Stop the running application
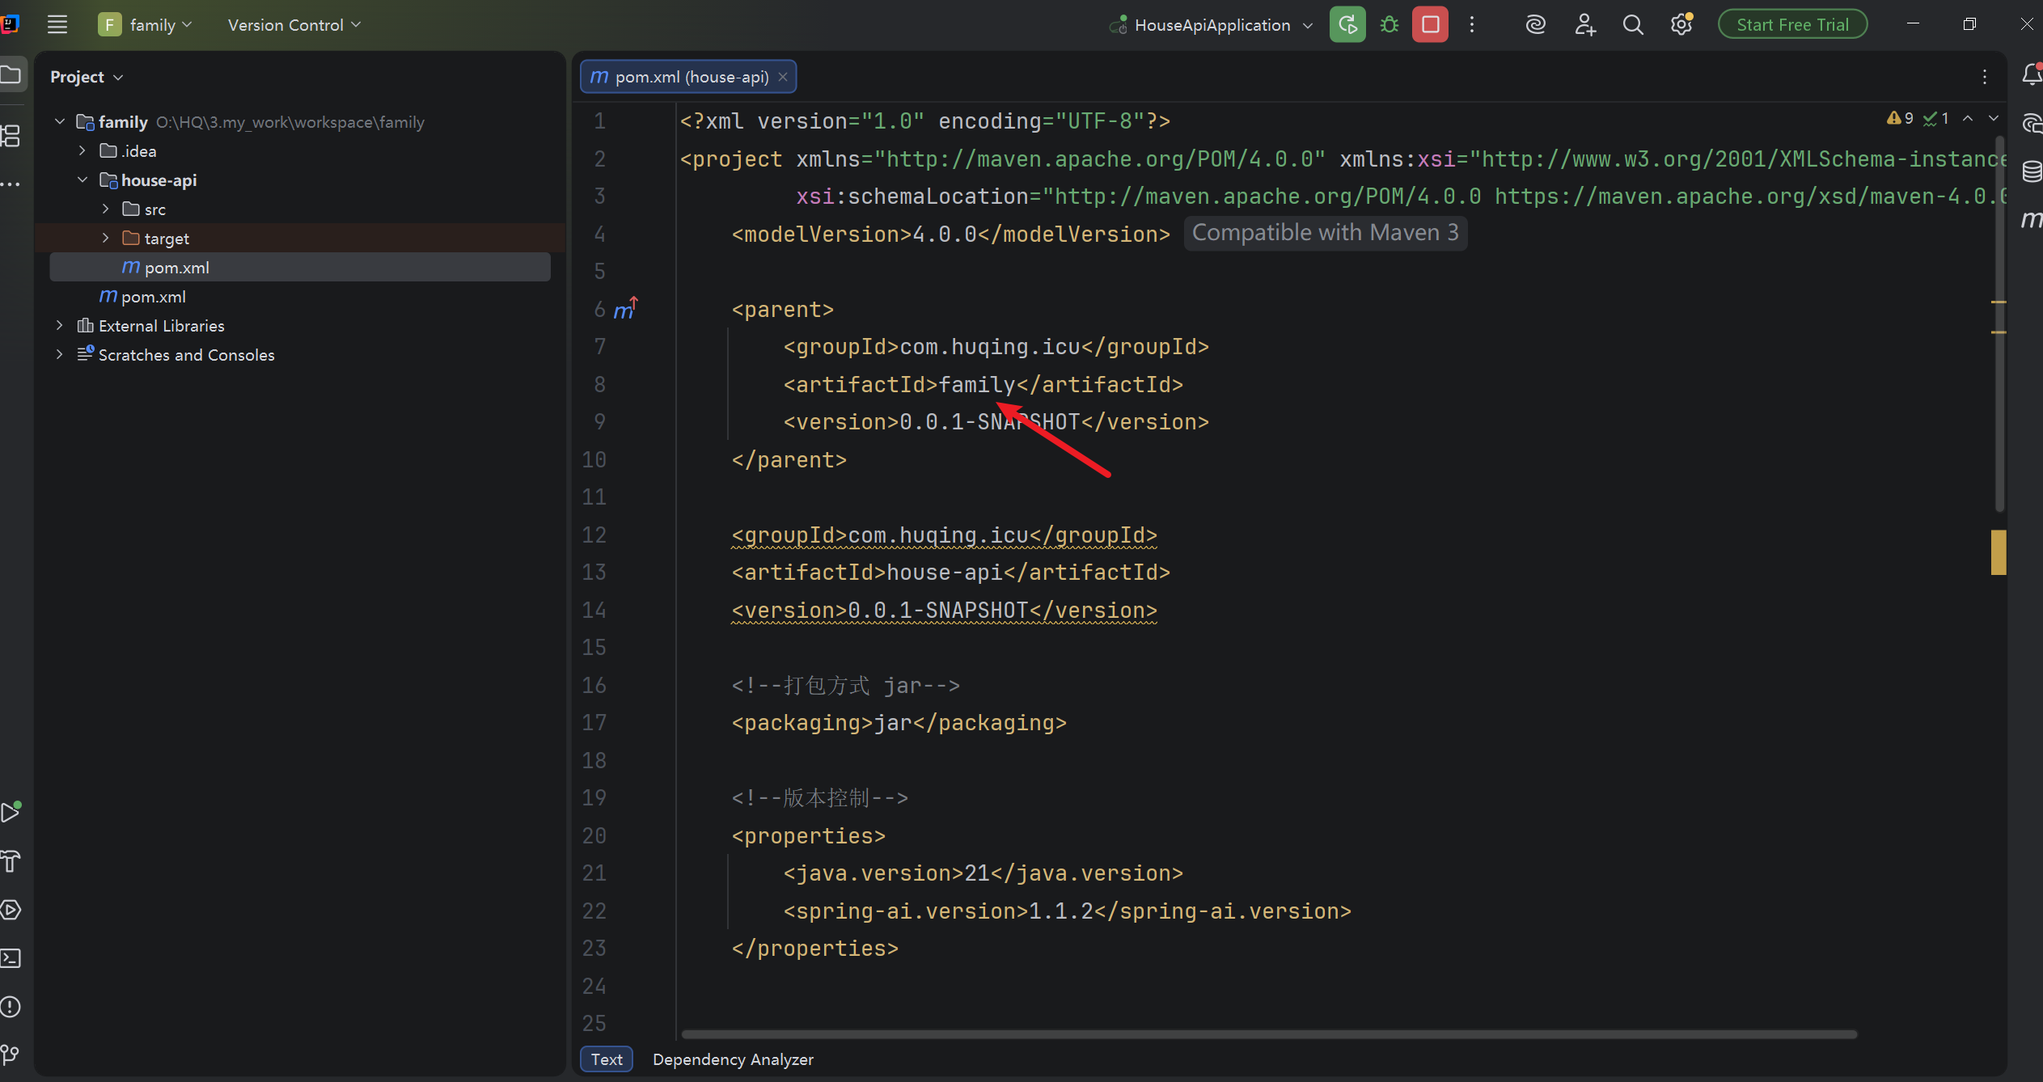2043x1082 pixels. coord(1430,25)
